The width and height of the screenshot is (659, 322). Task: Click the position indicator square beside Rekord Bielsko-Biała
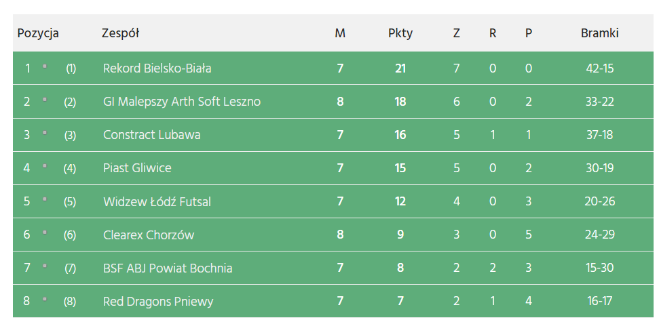coord(45,66)
